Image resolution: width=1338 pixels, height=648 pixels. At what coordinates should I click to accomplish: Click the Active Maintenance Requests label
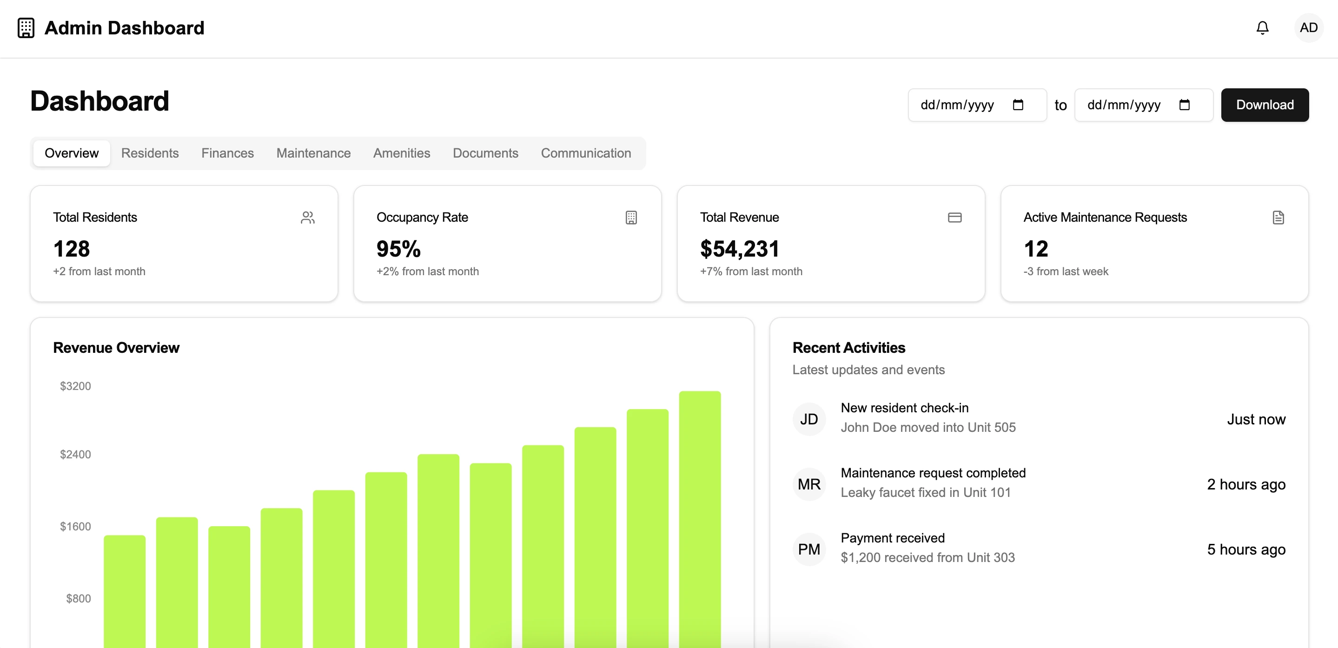(x=1105, y=217)
